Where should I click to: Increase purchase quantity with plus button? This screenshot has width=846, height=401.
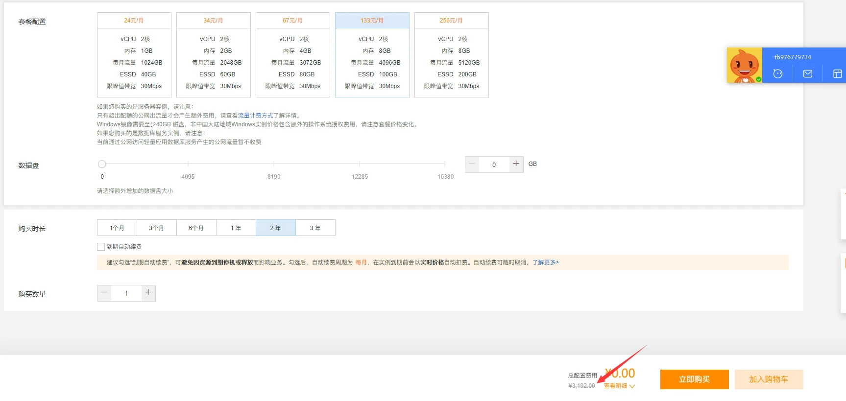coord(148,293)
